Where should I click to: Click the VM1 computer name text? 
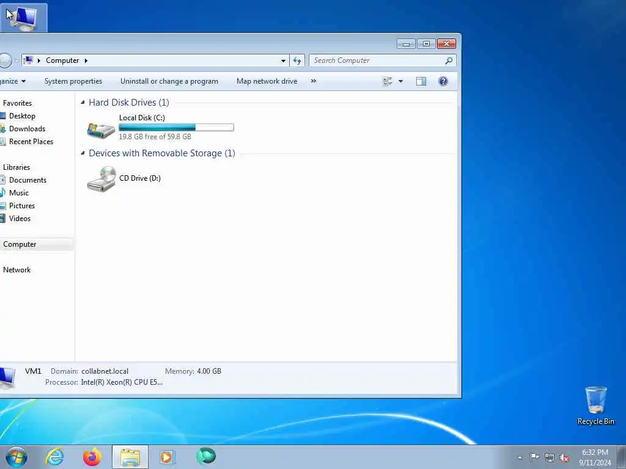click(x=33, y=371)
